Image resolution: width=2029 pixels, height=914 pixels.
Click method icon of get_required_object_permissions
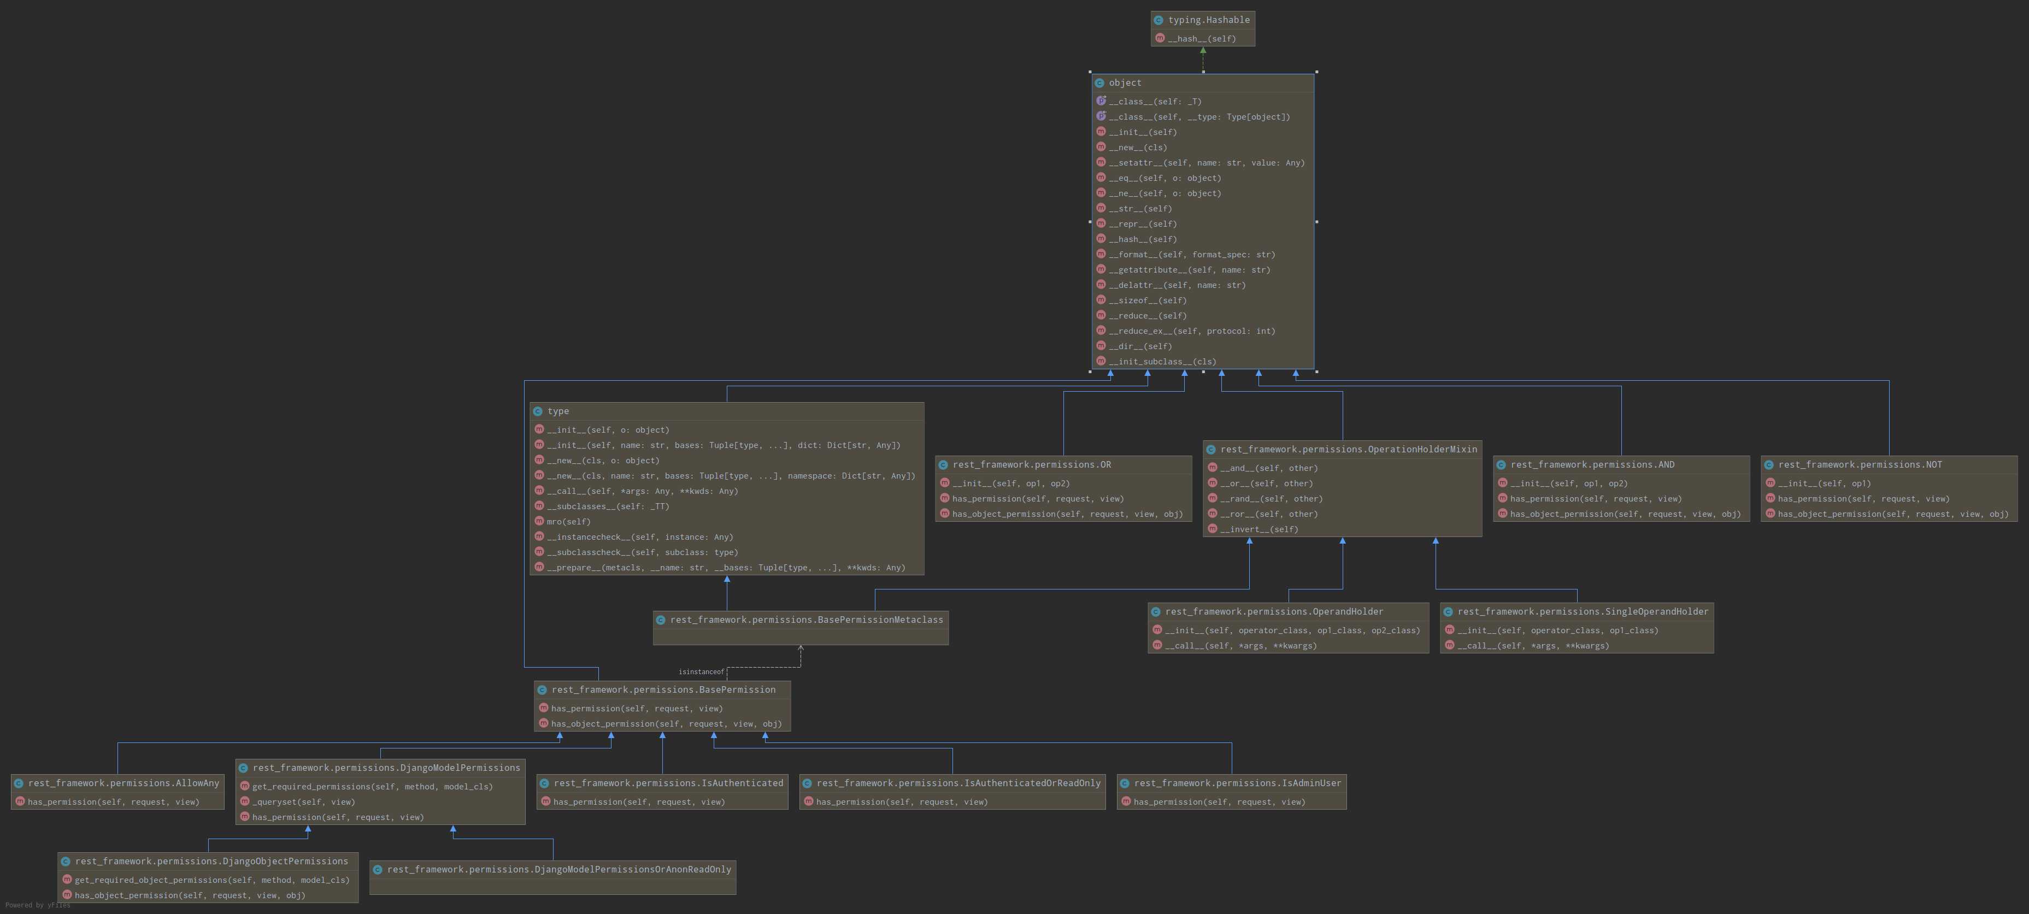click(67, 880)
